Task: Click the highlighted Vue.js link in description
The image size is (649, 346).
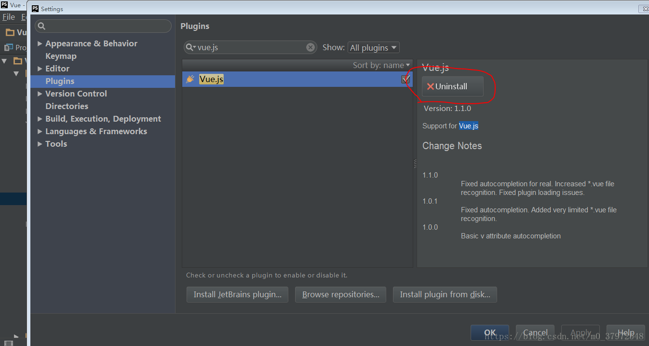Action: (469, 126)
